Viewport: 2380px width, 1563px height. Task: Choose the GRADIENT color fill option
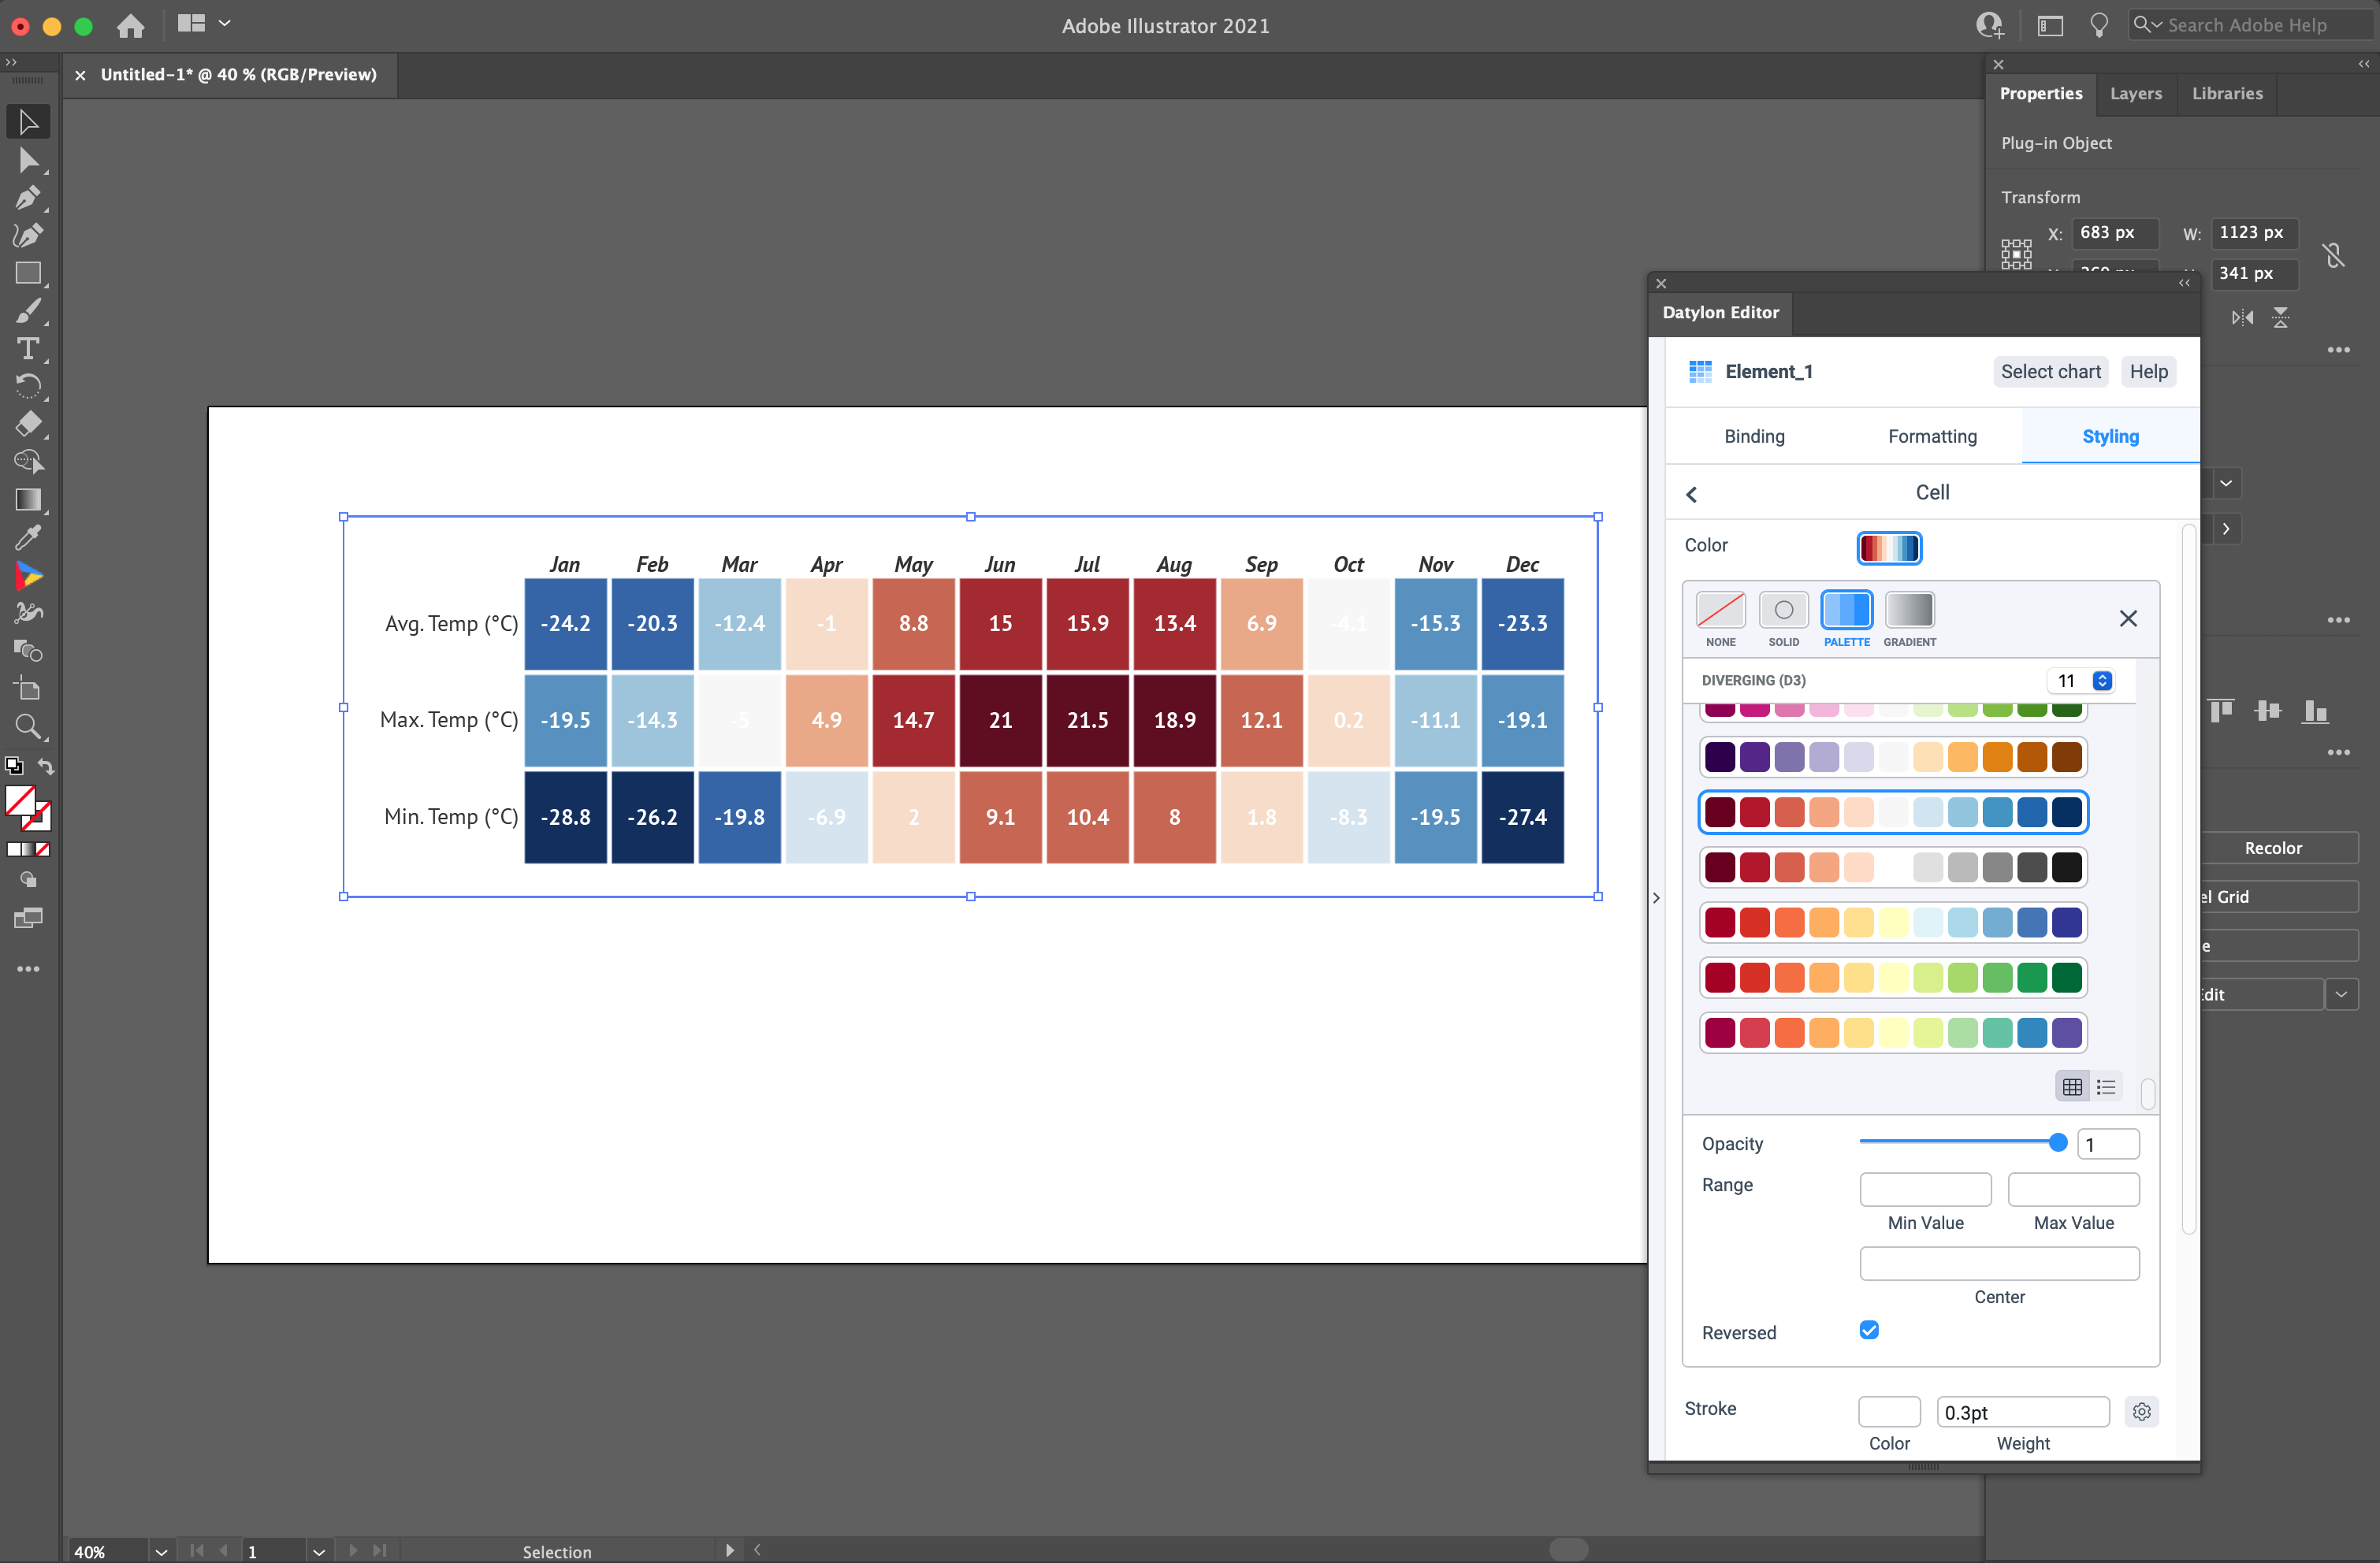tap(1908, 610)
